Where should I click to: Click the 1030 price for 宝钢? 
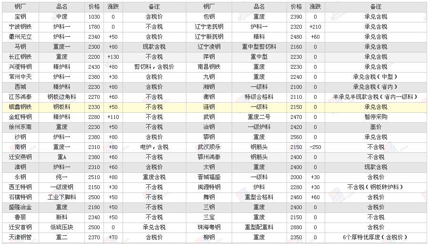tap(94, 17)
